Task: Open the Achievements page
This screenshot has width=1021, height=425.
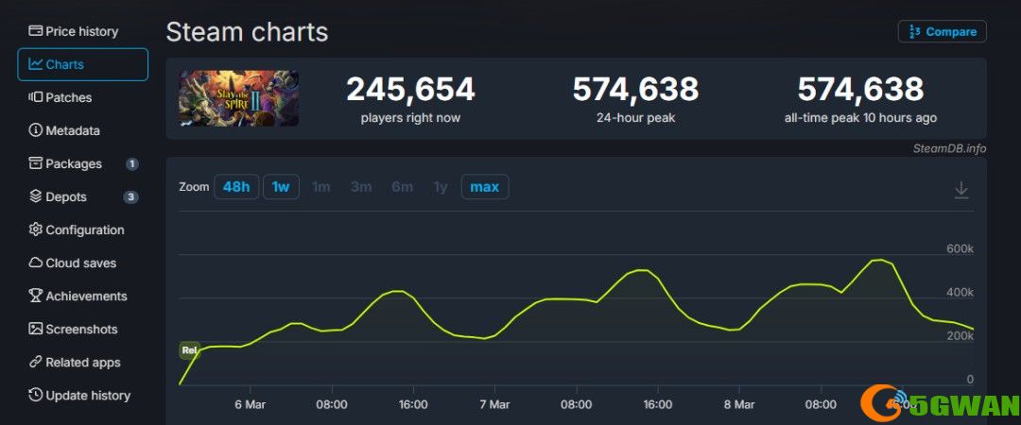Action: 82,297
